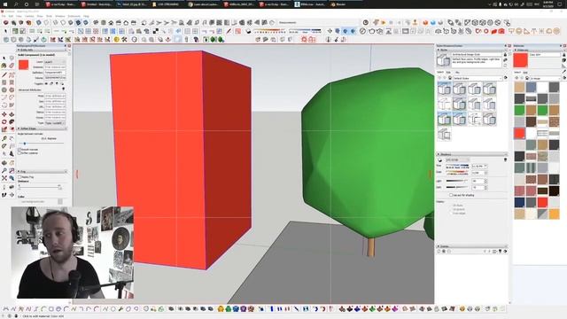Toggle Use sun for shading checkbox
Viewport: 567px width, 319px height.
click(x=451, y=195)
